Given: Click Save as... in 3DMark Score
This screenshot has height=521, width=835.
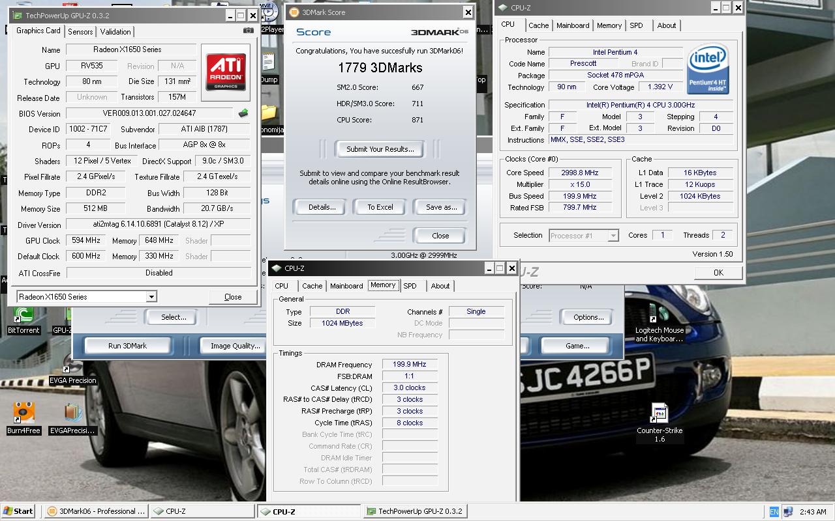Looking at the screenshot, I should pyautogui.click(x=441, y=207).
